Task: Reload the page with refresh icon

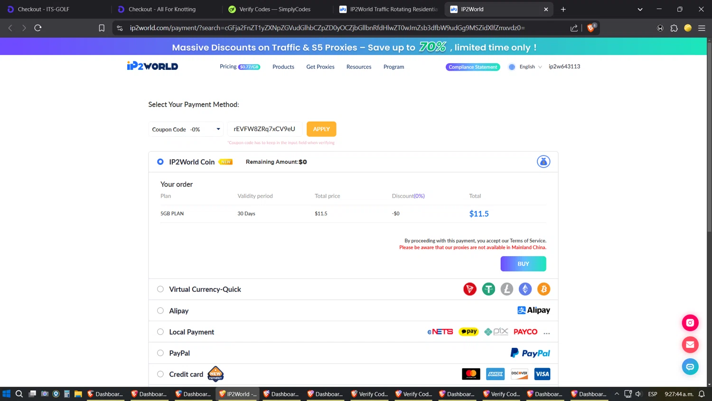Action: [x=38, y=28]
